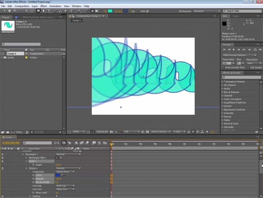Select the Pen tool

pos(44,11)
